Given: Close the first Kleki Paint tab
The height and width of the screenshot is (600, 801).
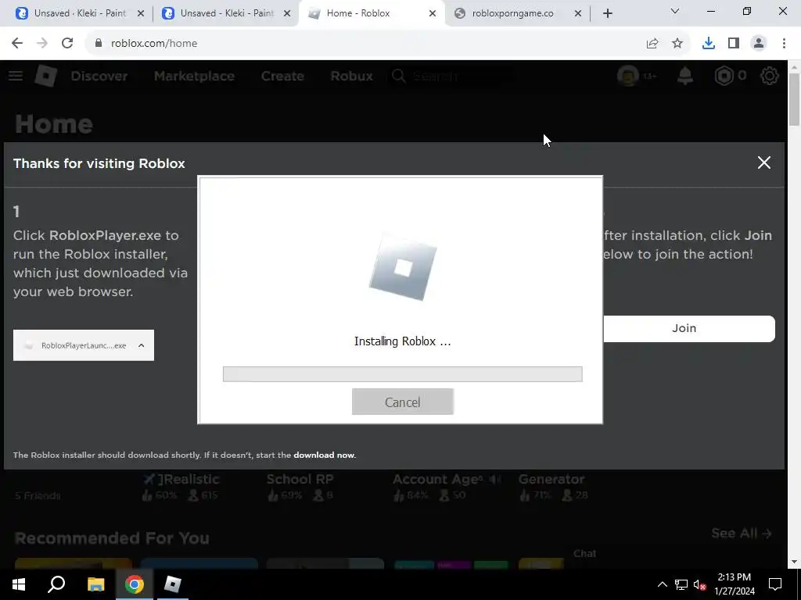Looking at the screenshot, I should tap(141, 13).
